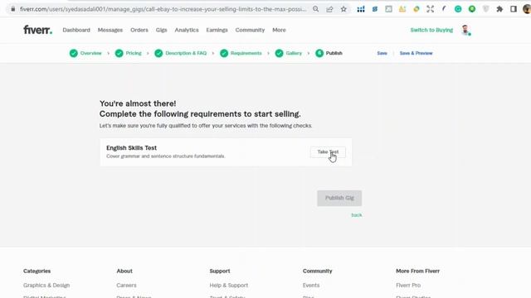Open Graphics & Design category link
The height and width of the screenshot is (298, 531).
click(46, 286)
